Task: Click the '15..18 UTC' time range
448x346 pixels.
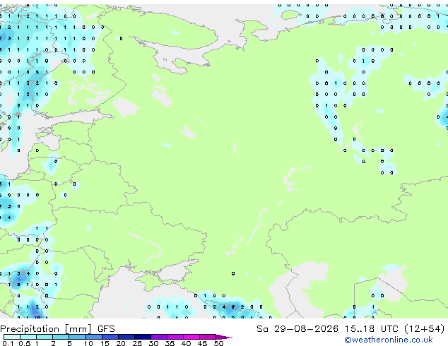Action: pos(371,329)
